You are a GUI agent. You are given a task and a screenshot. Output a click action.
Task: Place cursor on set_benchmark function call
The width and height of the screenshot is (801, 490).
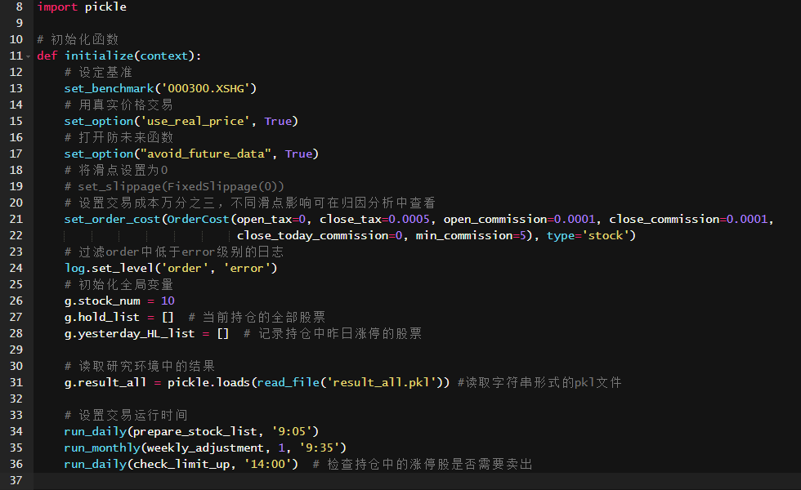coord(109,88)
